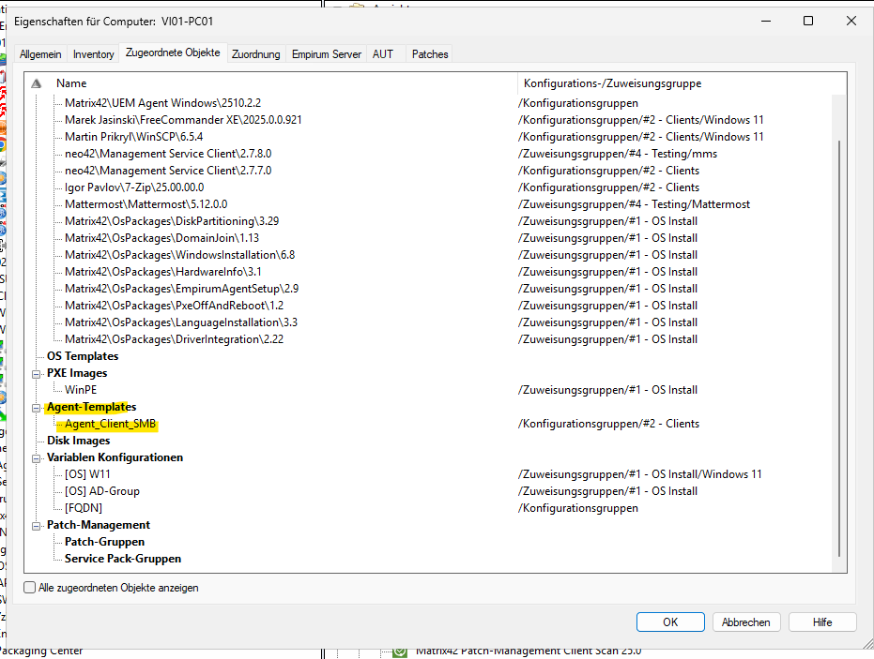Collapse the Variablen Konfigurationen node
The image size is (874, 659).
tap(37, 457)
